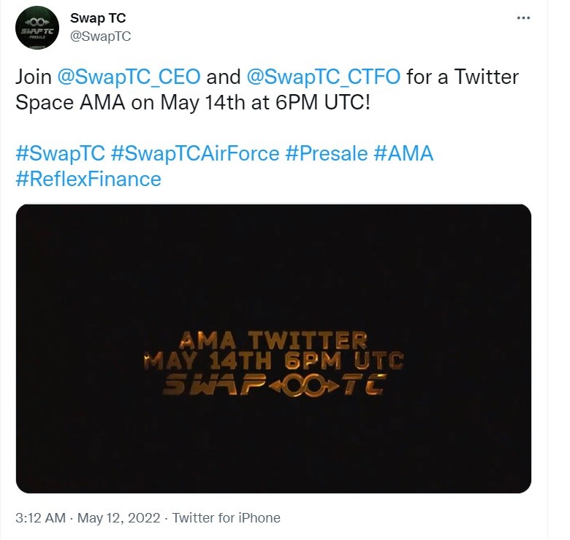This screenshot has width=570, height=540.
Task: Play the AMA Twitter video thumbnail
Action: (273, 348)
